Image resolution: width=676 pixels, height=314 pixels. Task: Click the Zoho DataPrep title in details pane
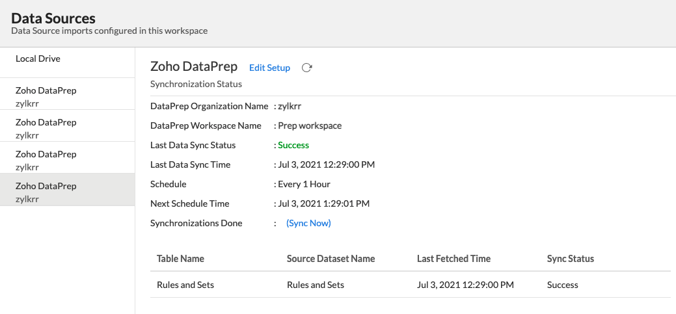tap(194, 66)
